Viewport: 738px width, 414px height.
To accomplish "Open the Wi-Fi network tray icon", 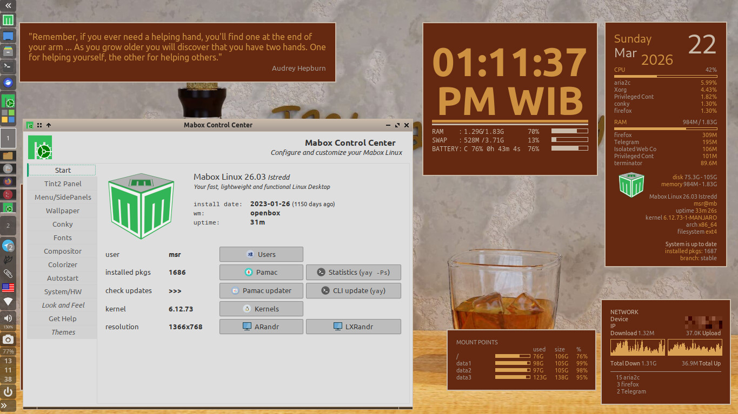I will point(8,301).
